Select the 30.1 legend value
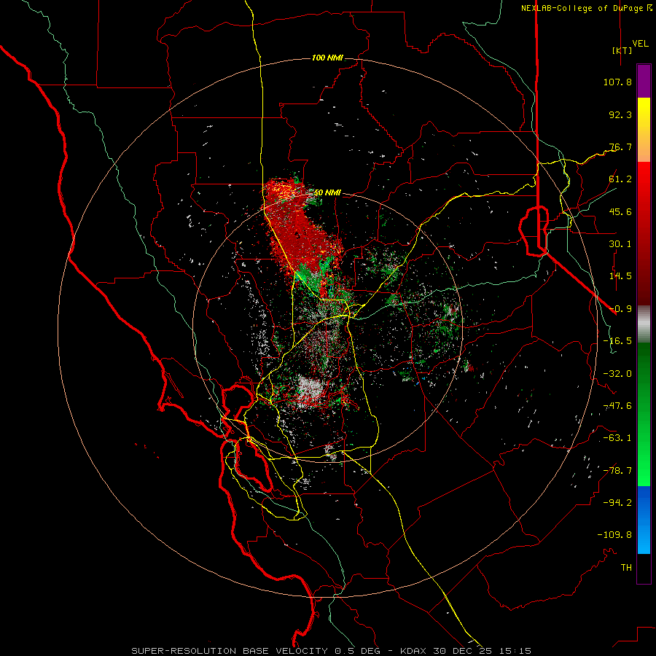 (620, 244)
